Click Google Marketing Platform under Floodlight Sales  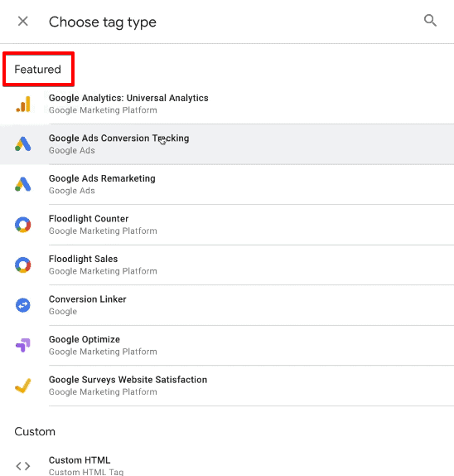tap(103, 271)
